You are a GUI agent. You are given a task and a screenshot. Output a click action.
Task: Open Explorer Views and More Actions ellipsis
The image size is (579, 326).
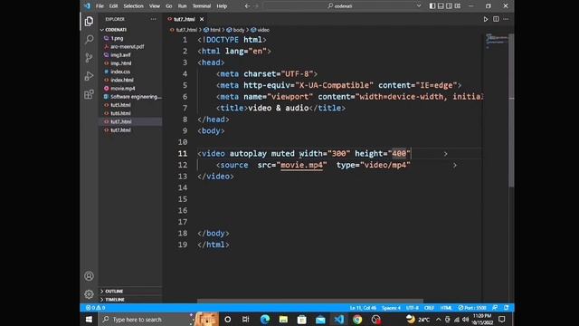[x=153, y=19]
